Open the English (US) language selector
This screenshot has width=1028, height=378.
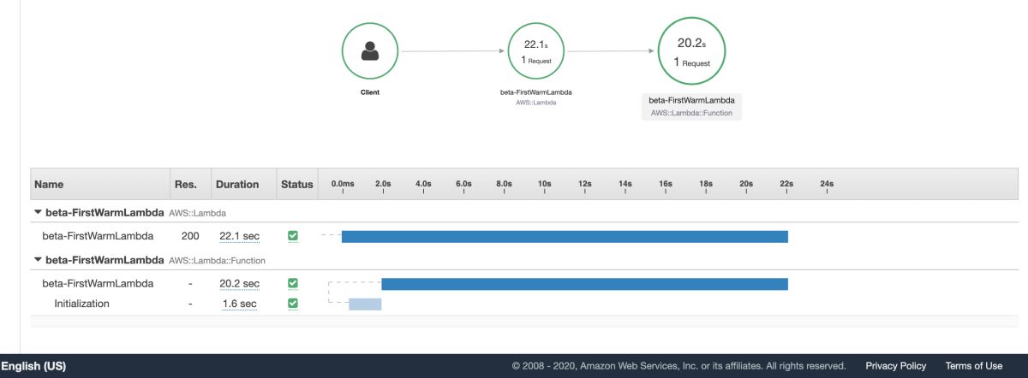point(33,366)
